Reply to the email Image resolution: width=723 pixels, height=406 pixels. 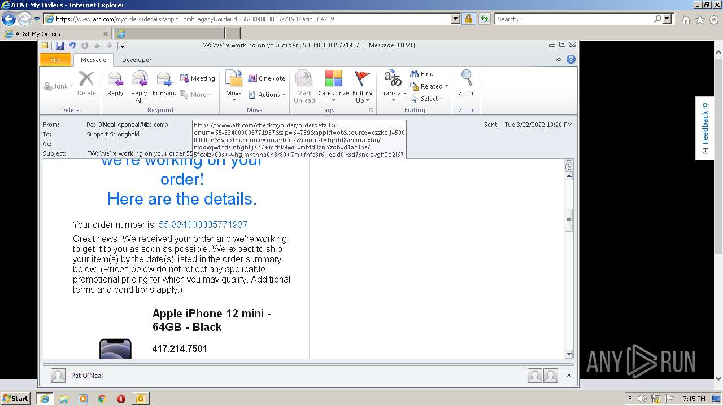coord(115,84)
